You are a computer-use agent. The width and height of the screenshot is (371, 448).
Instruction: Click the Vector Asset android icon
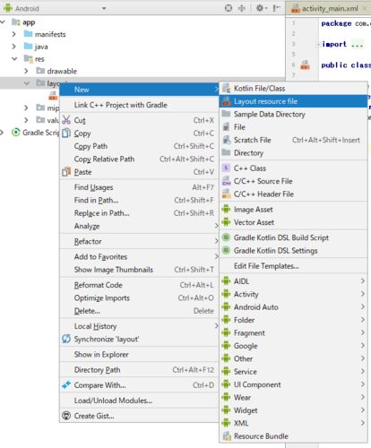pos(227,222)
